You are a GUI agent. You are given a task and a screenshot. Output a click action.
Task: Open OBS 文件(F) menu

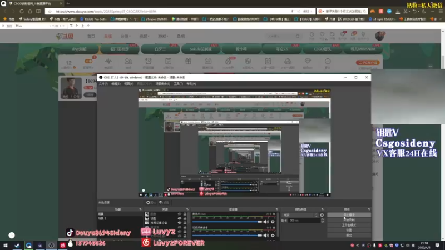pos(103,84)
